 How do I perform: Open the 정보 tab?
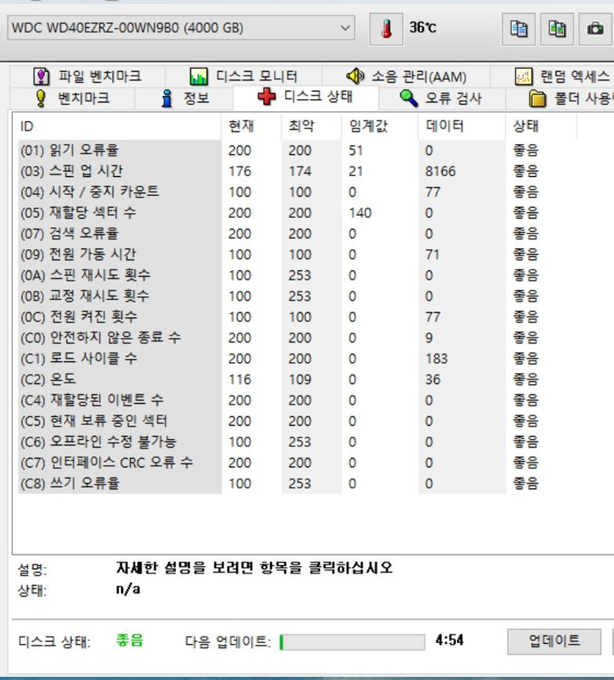pos(184,98)
